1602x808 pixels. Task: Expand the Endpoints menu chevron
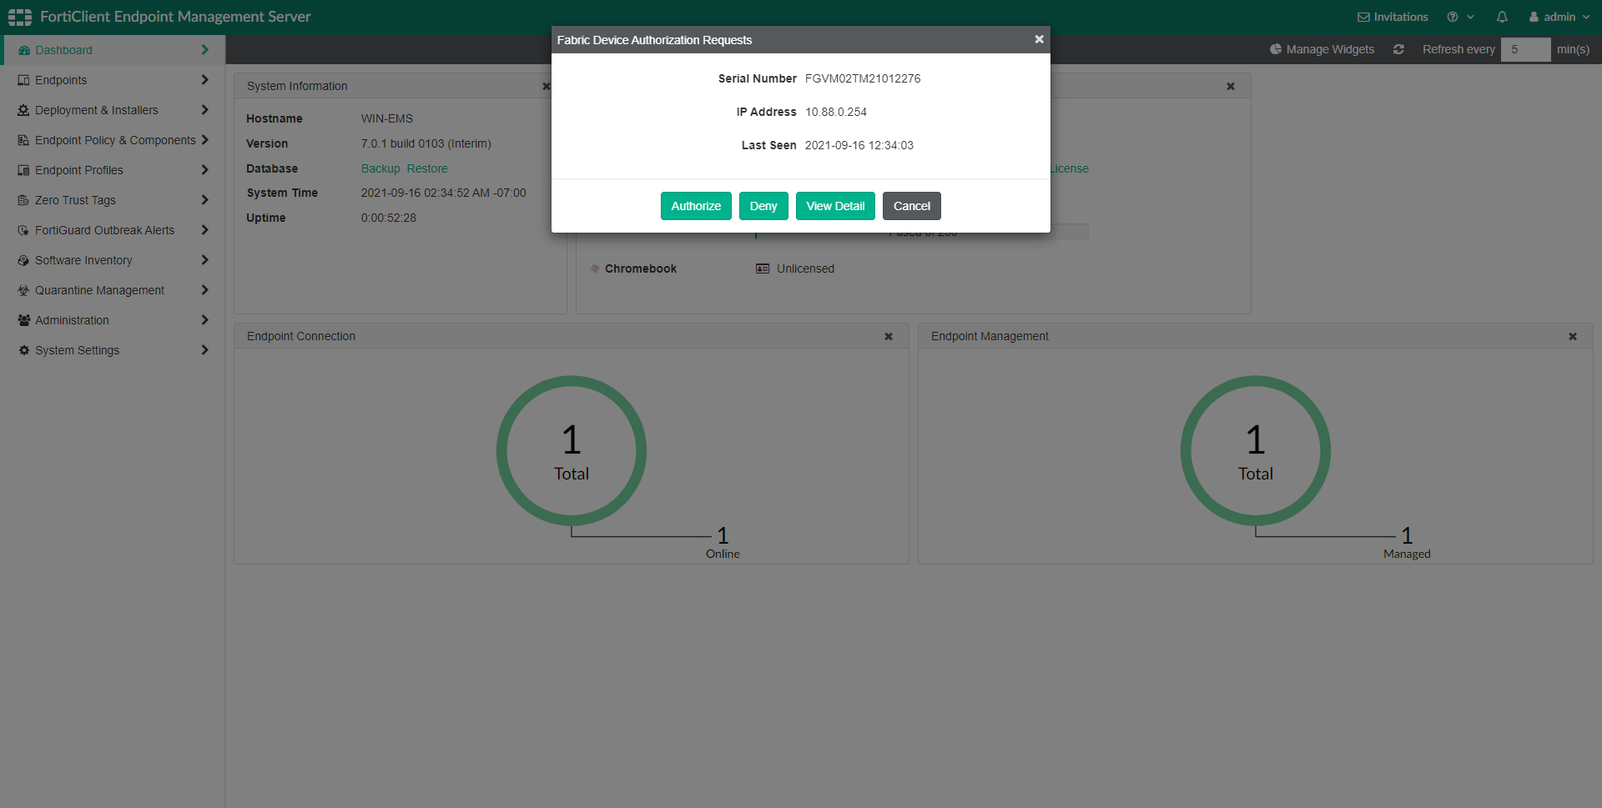pos(204,80)
